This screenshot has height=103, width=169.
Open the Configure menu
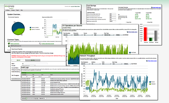pyautogui.click(x=8, y=10)
